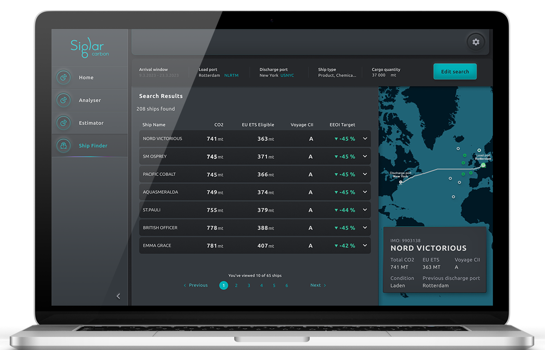Click the NLRTM load port link
545x350 pixels.
(231, 75)
